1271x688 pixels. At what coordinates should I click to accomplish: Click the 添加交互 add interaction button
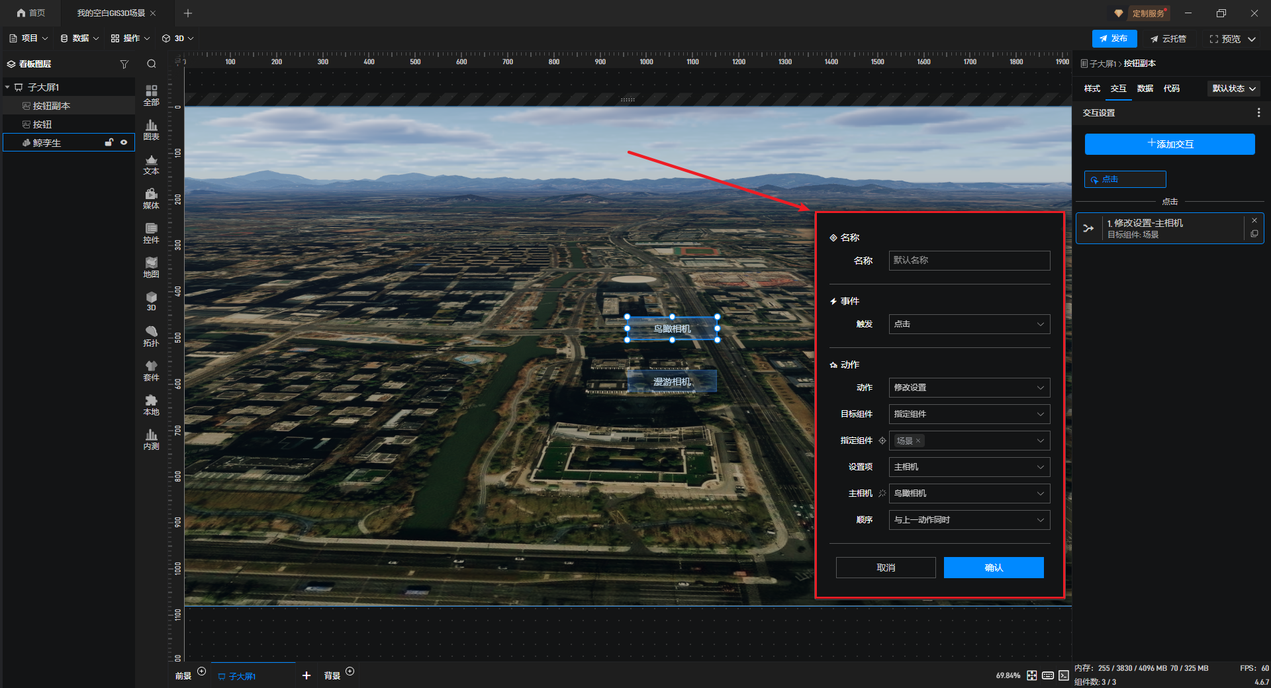point(1169,144)
